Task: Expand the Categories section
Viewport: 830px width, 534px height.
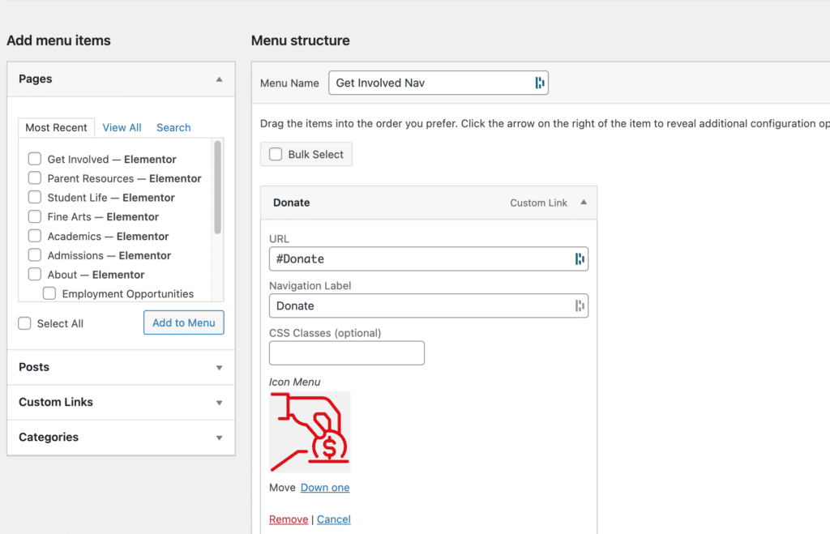Action: coord(219,438)
